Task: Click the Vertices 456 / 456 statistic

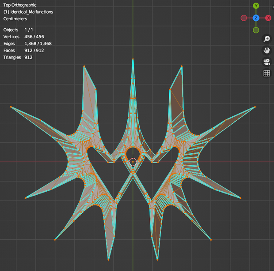Action: pos(23,37)
